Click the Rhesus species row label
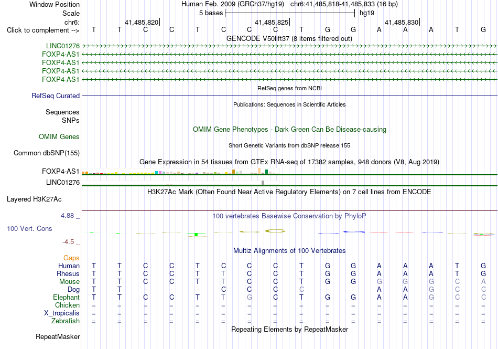Image resolution: width=498 pixels, height=349 pixels. pos(68,273)
